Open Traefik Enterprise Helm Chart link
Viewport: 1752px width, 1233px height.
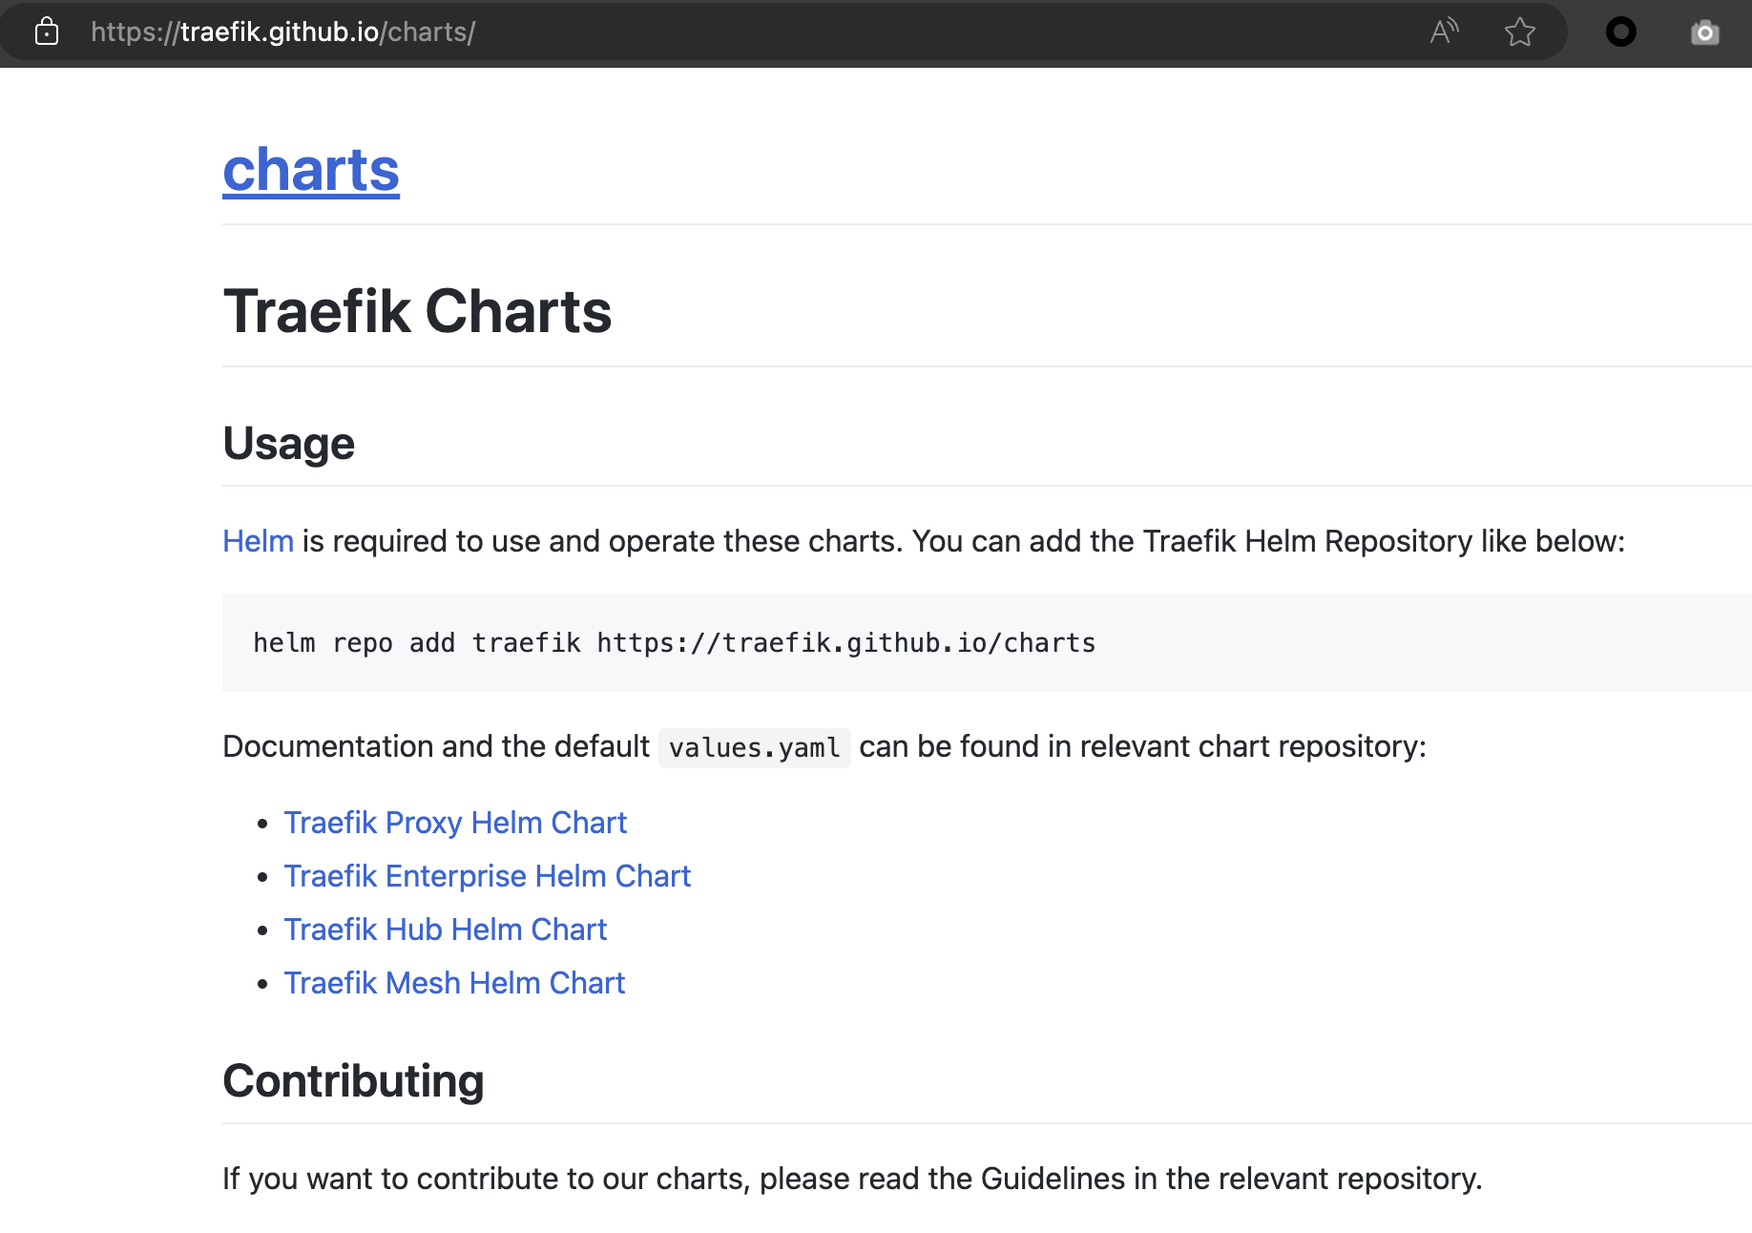487,876
